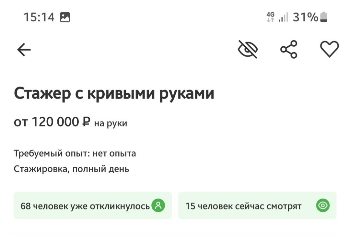Screen dimensions: 350x235
Task: Tap the 4G network indicator
Action: [x=270, y=17]
